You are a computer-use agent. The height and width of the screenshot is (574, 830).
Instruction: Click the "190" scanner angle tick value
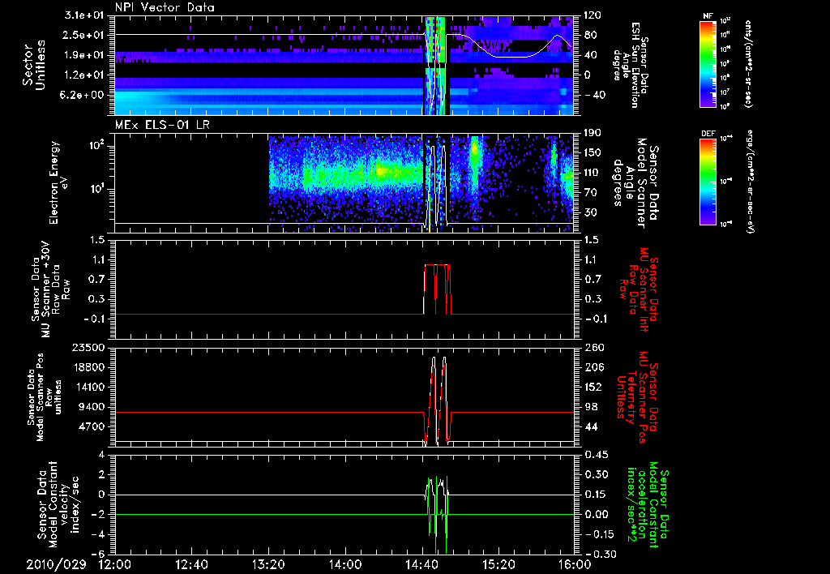click(x=593, y=133)
